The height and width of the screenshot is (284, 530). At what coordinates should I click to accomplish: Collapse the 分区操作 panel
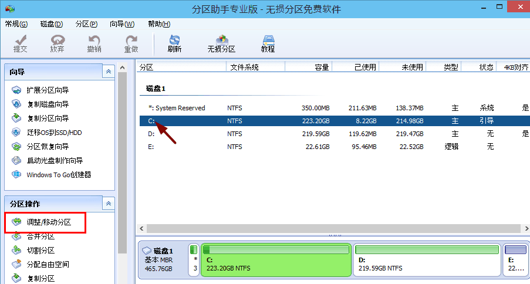[x=109, y=203]
